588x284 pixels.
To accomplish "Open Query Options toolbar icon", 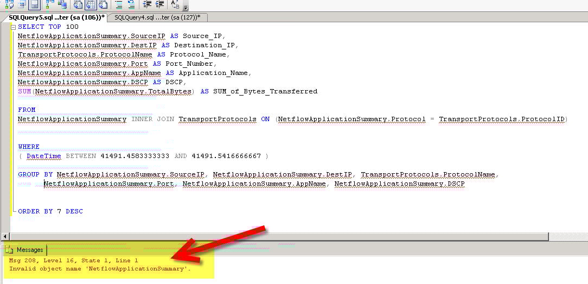I will coord(22,4).
